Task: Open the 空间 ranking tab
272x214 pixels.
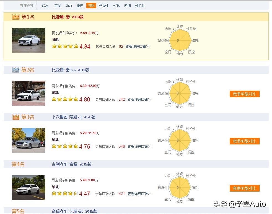Action: (x=57, y=5)
